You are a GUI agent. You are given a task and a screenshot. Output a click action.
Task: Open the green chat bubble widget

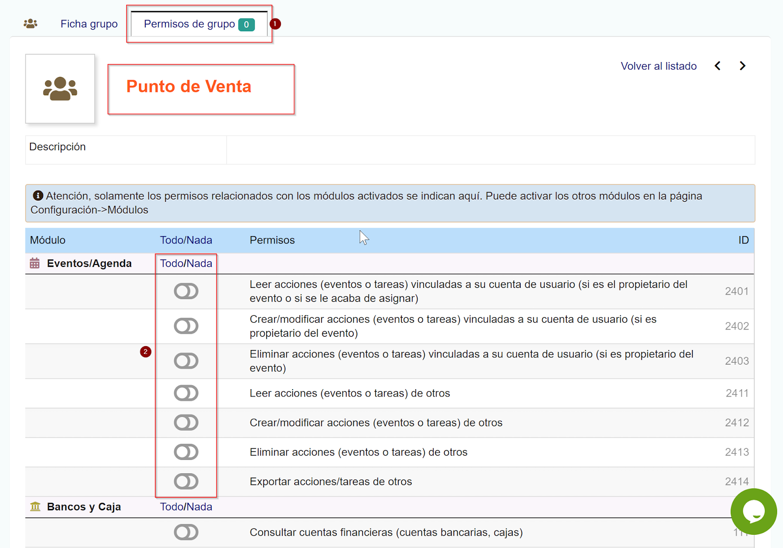tap(754, 512)
